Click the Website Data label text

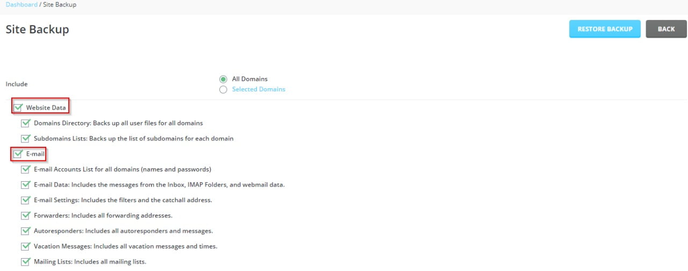tap(46, 108)
